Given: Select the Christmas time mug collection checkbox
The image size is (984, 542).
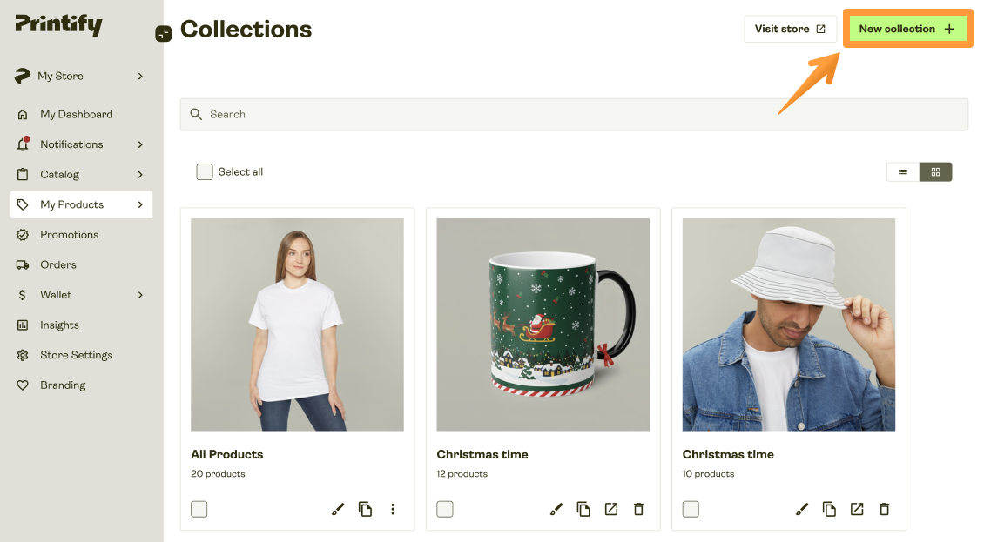Looking at the screenshot, I should pos(444,509).
